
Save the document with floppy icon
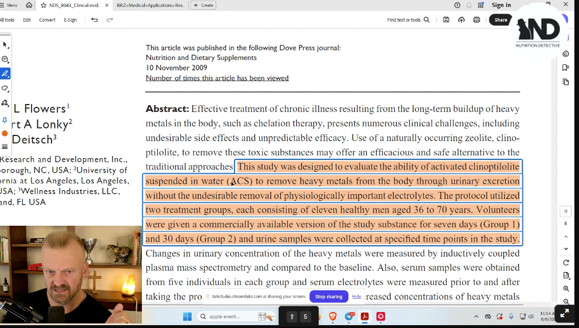pos(446,20)
